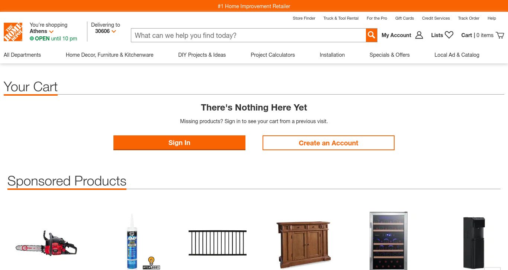Click the Home Depot logo

pos(13,32)
